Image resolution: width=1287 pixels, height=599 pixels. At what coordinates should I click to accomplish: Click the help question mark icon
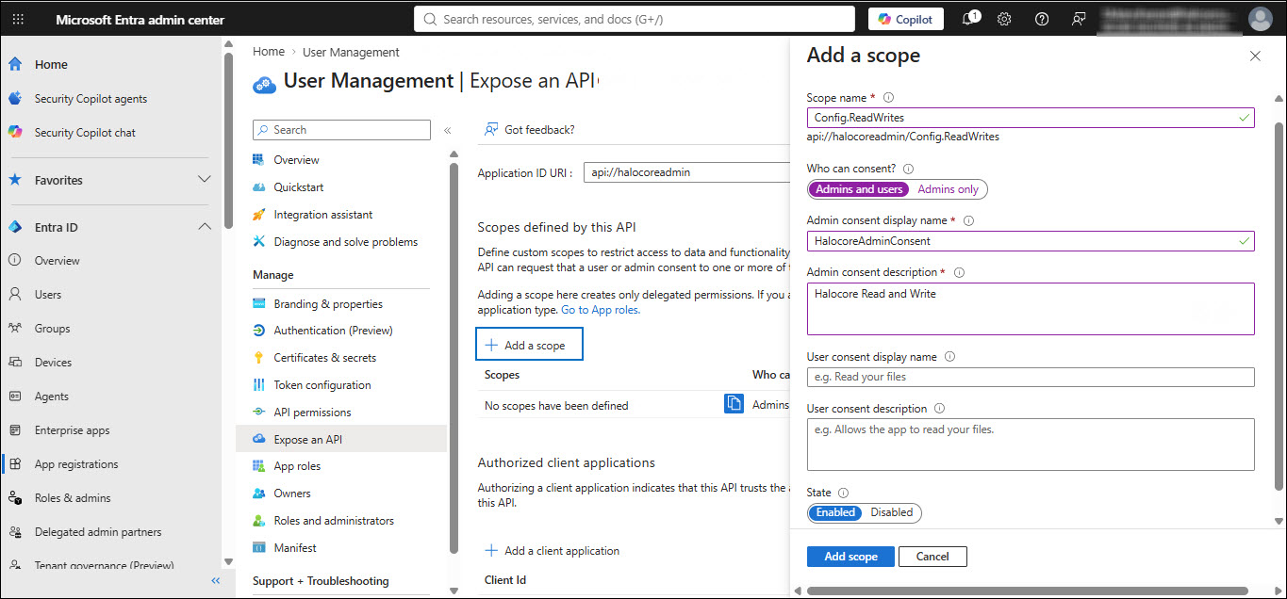tap(1042, 19)
